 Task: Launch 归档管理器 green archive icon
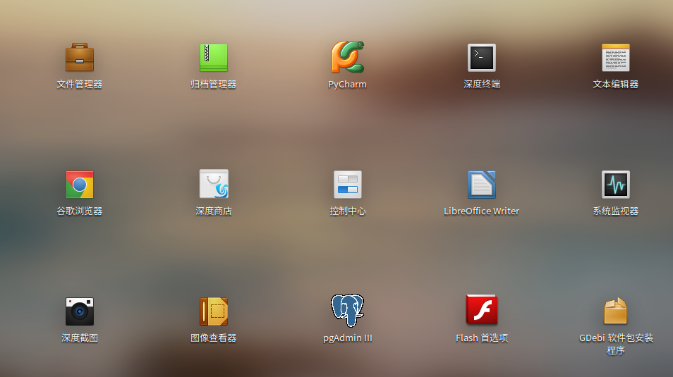(213, 58)
